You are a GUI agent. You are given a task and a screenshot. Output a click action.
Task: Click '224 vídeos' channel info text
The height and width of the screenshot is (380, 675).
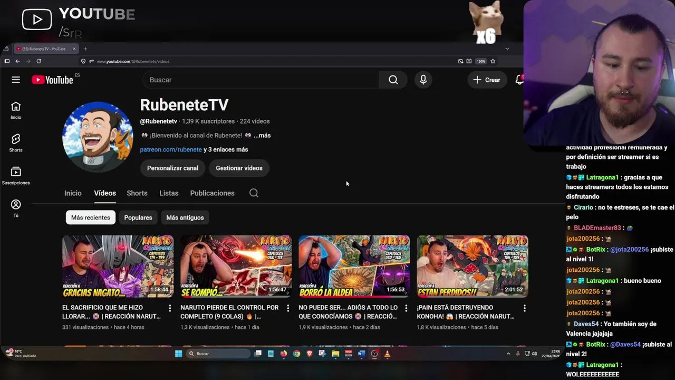coord(255,121)
